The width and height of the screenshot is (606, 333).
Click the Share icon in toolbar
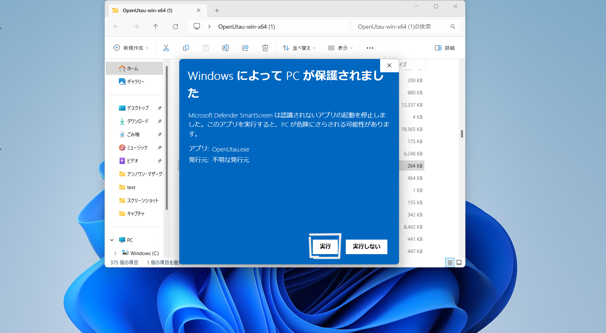coord(245,48)
